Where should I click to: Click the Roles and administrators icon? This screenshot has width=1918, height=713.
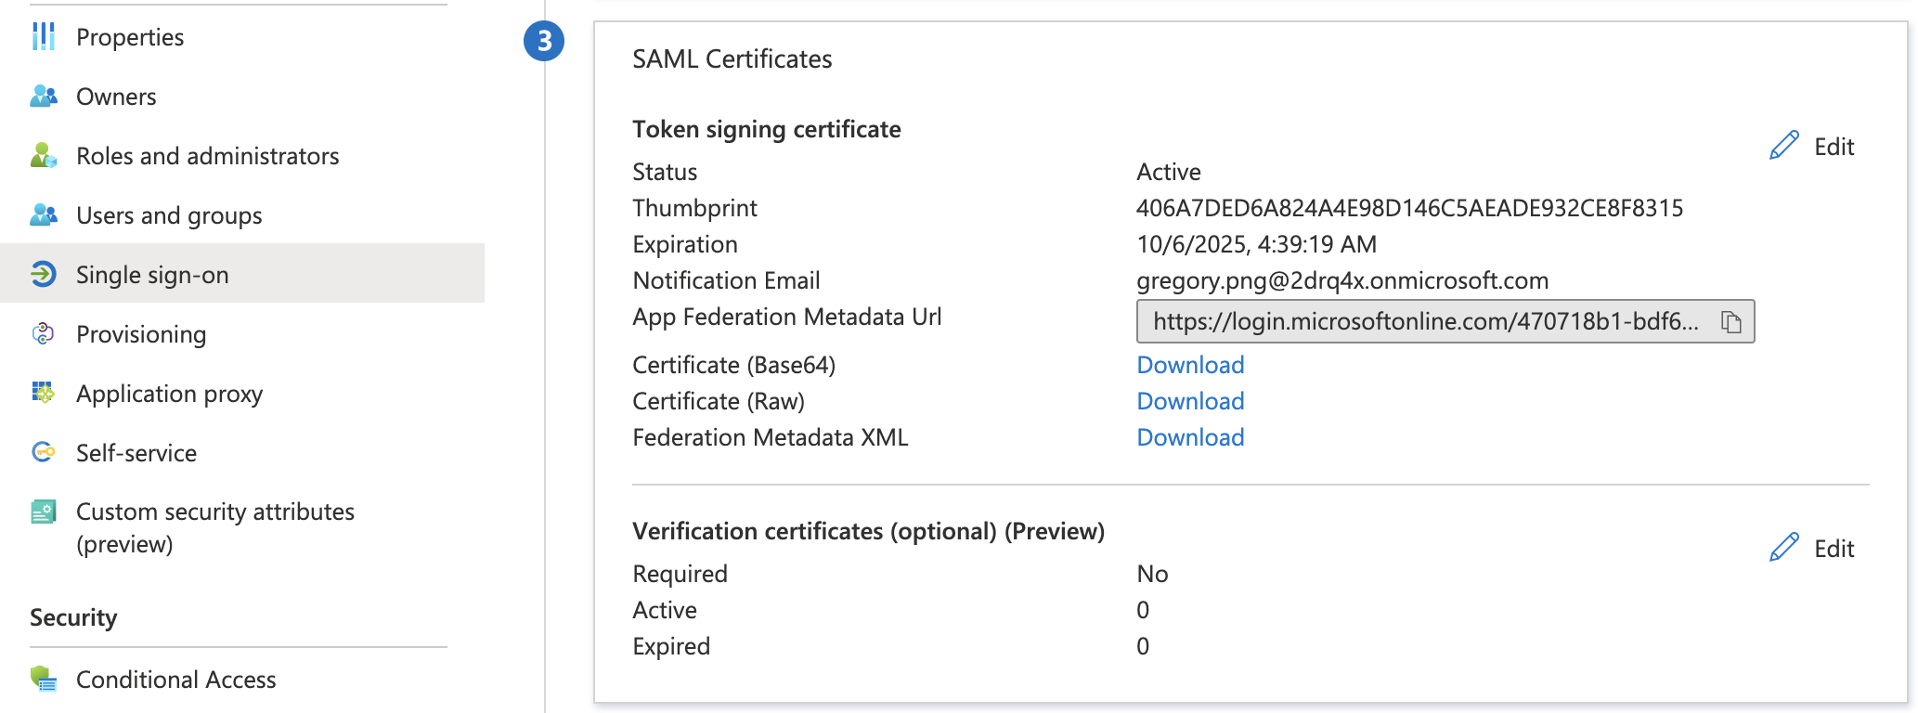click(43, 156)
